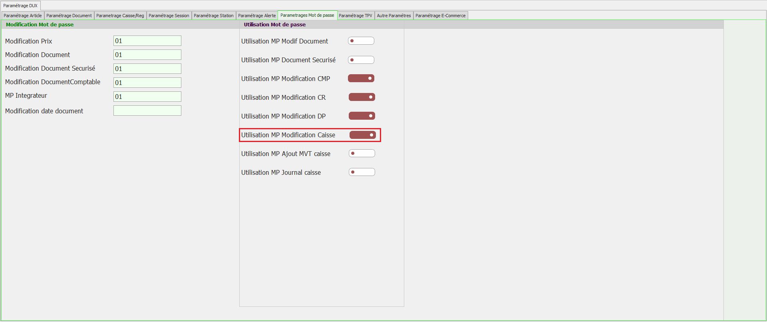Click 'Utilisation MP Modif Document' label

click(285, 41)
